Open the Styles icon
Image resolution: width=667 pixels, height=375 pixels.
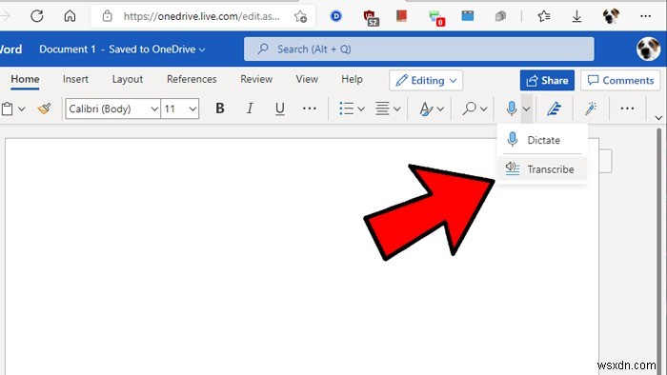tap(425, 109)
